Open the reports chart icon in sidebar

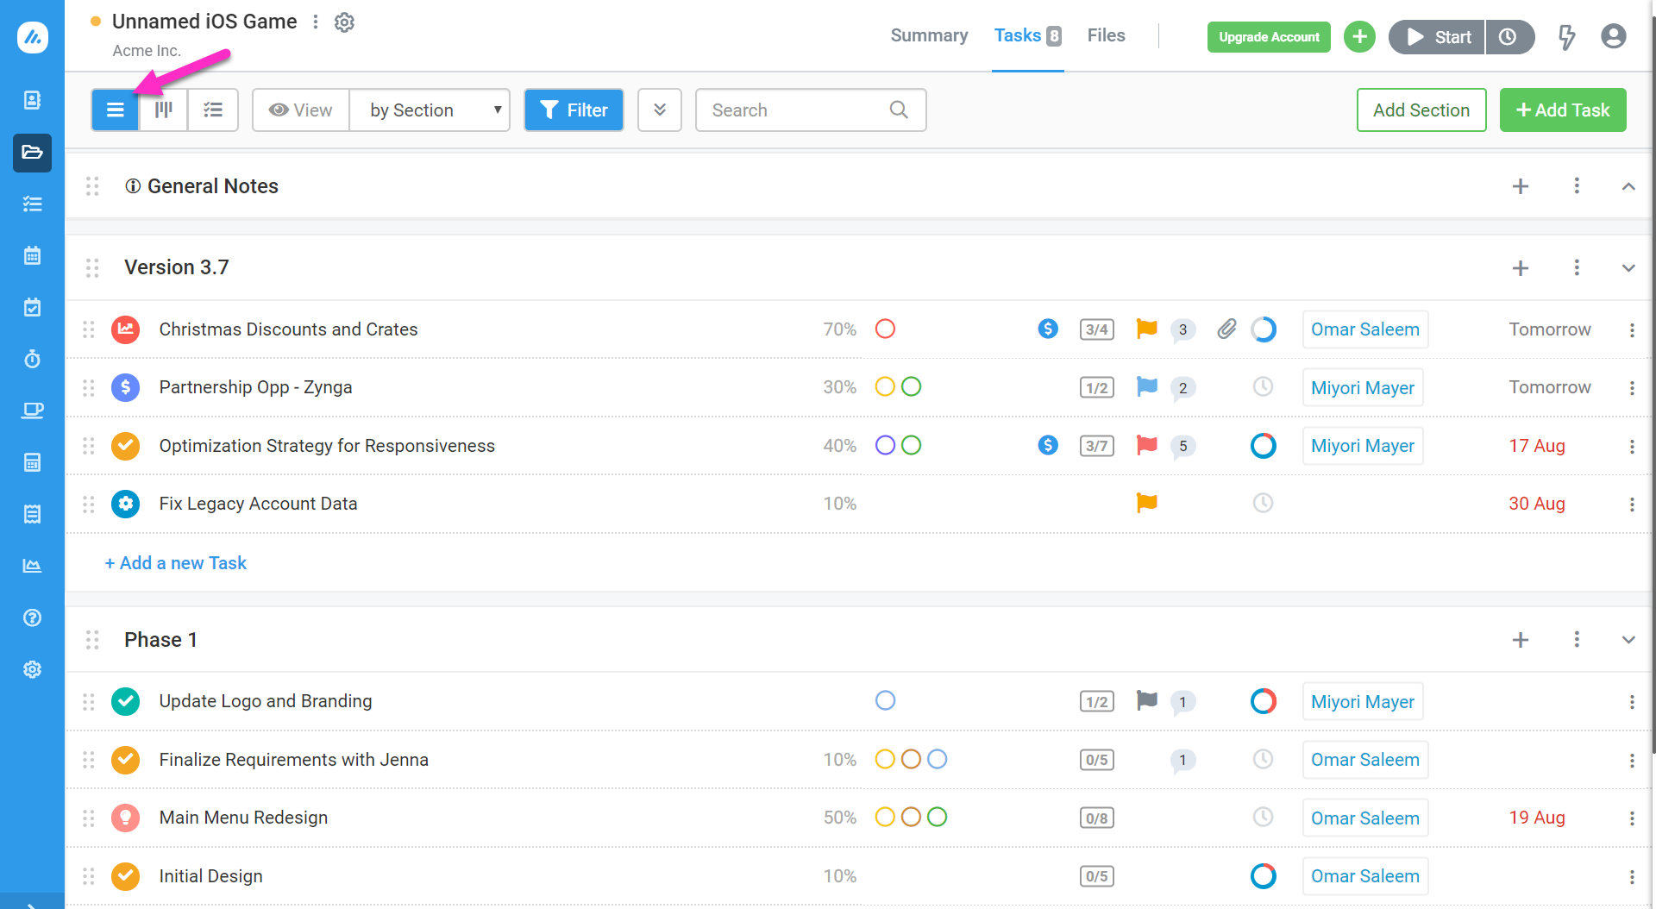[32, 565]
